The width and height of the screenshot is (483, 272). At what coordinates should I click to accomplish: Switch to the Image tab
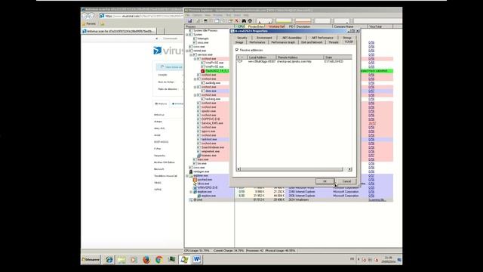point(239,42)
